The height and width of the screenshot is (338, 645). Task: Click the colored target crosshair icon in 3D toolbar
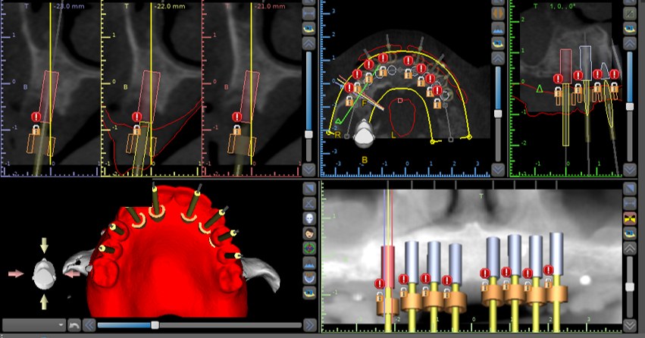pyautogui.click(x=309, y=248)
